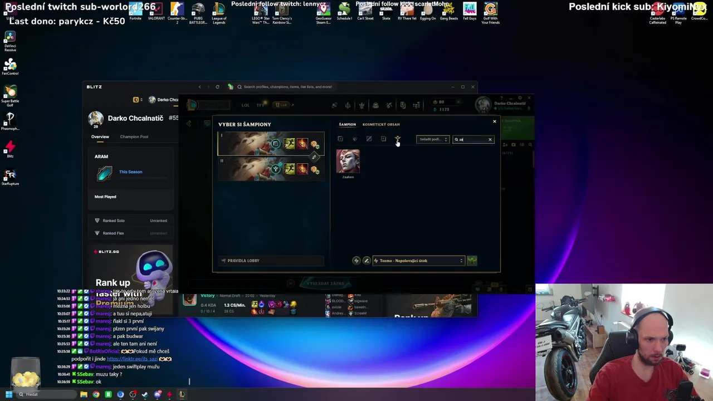Open Pravidla Lobby button
This screenshot has height=401, width=713.
(x=271, y=261)
